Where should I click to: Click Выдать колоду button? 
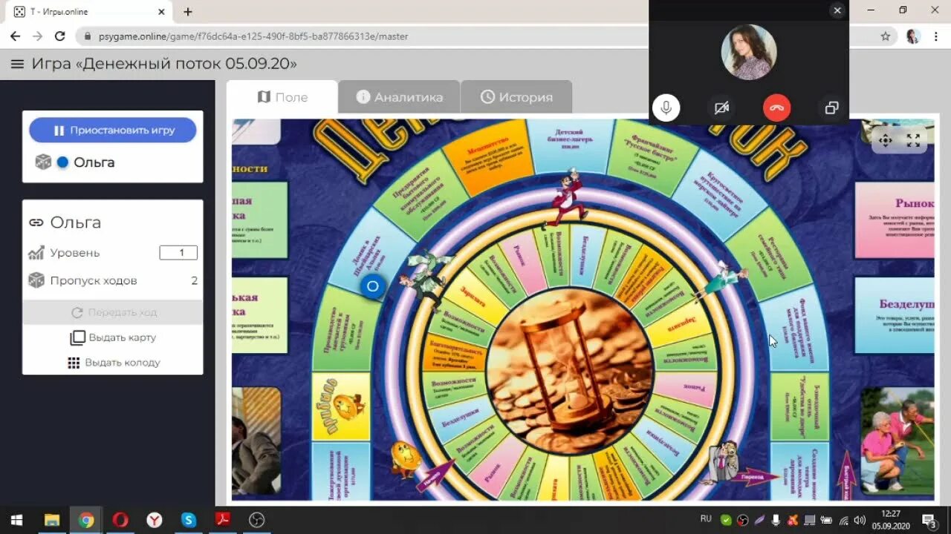113,363
